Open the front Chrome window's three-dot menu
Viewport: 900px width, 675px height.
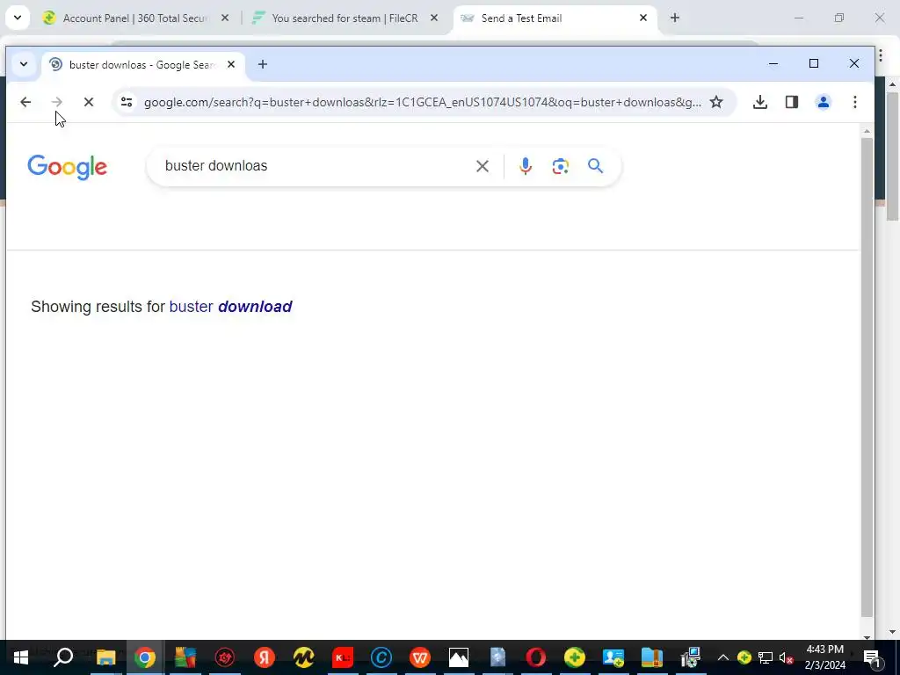click(854, 102)
